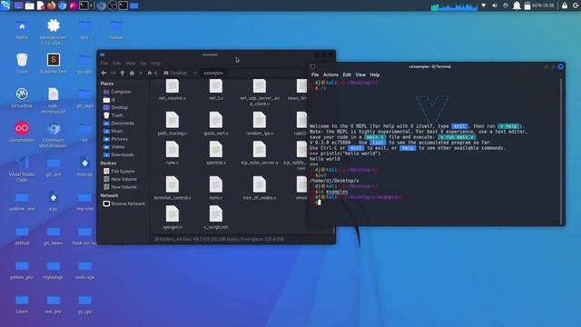Select the net_resolve.v file
The width and height of the screenshot is (581, 327).
pos(172,90)
